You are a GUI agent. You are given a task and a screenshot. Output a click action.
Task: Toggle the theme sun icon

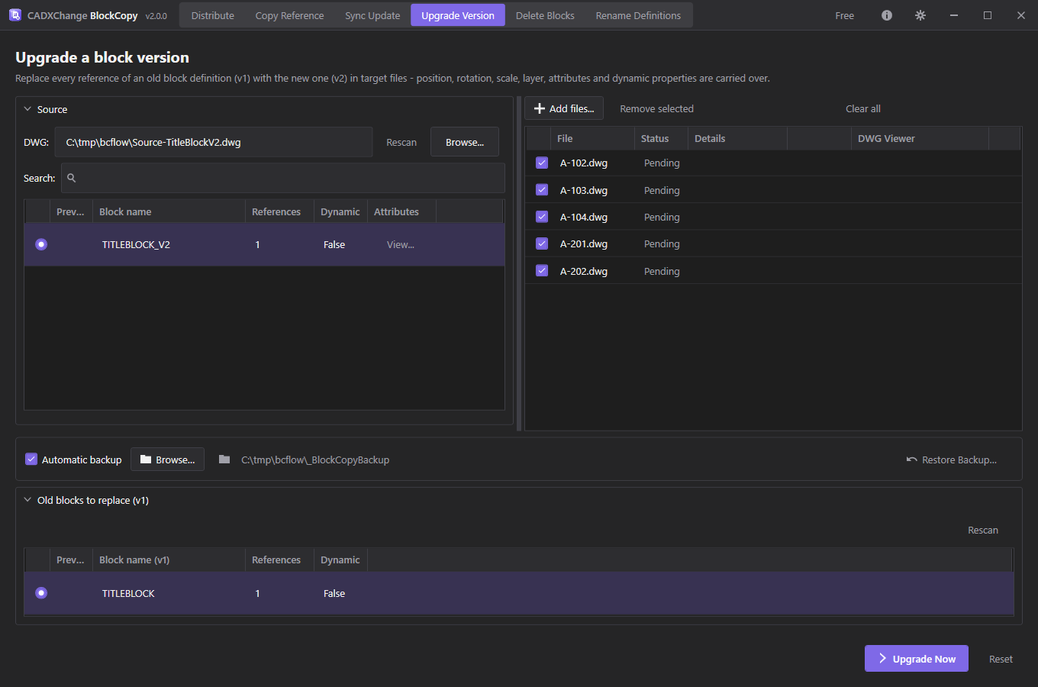coord(920,15)
